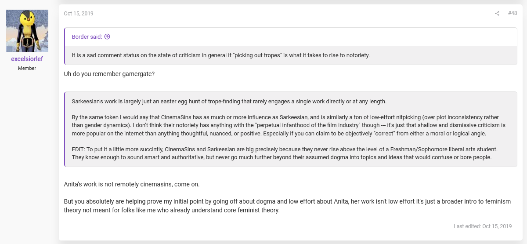Click the share icon beside post #48

tap(497, 14)
